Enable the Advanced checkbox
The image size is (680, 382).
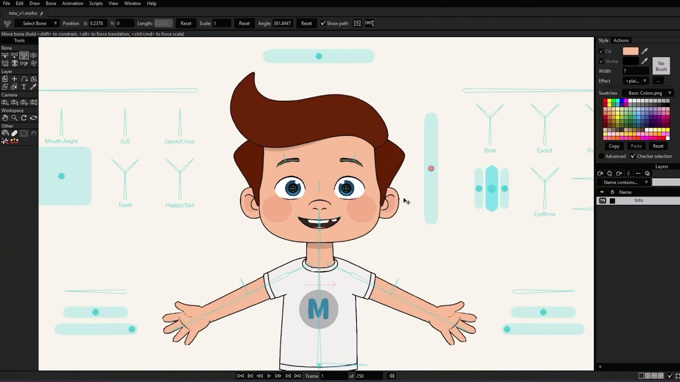click(601, 157)
